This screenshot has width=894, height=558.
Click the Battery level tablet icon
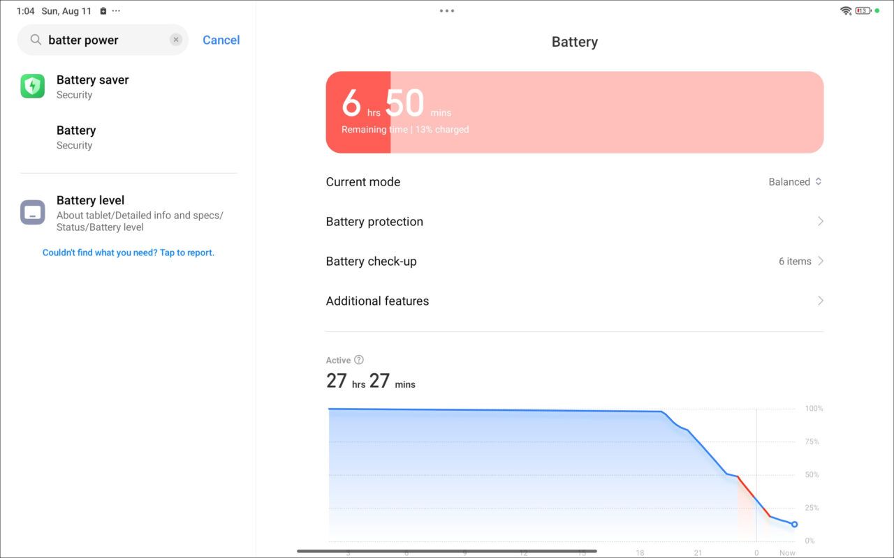32,212
